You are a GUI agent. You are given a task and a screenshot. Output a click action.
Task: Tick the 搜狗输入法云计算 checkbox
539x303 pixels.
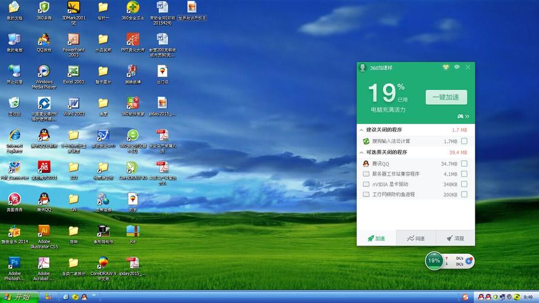[464, 141]
